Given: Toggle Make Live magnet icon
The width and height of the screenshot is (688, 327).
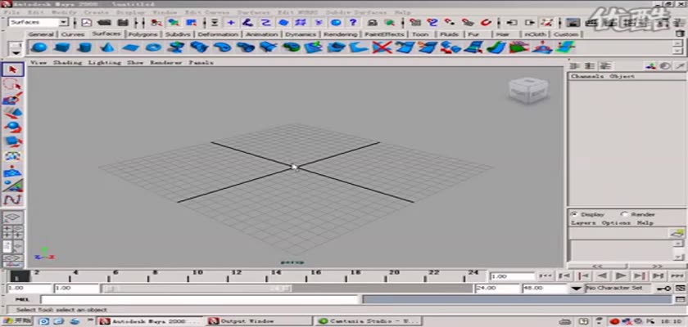Looking at the screenshot, I should coord(485,22).
